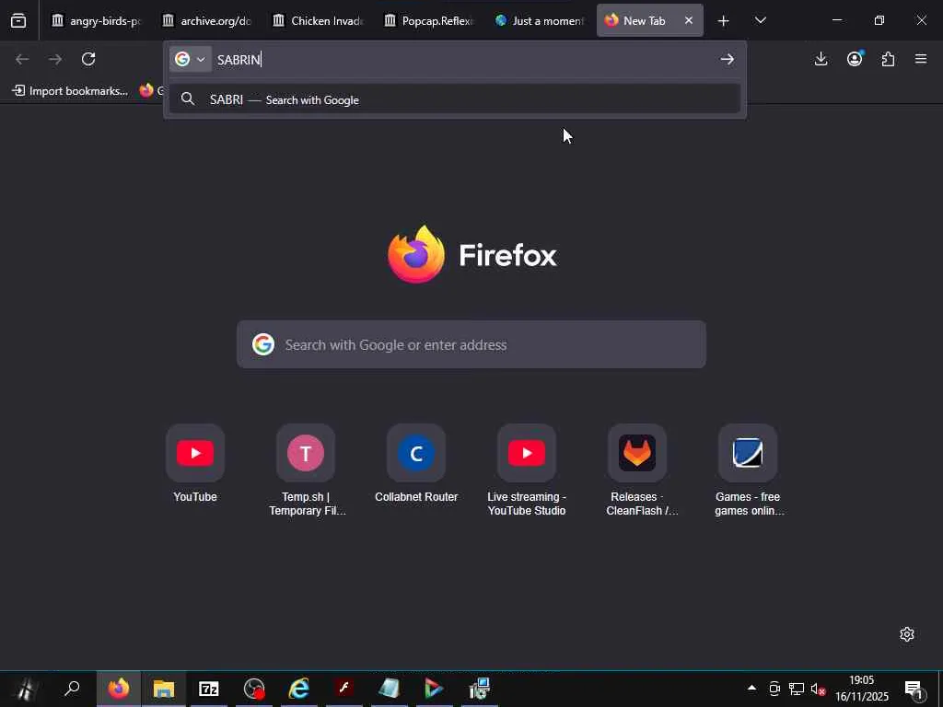Open a new tab with plus button
Viewport: 943px width, 707px height.
(x=724, y=21)
